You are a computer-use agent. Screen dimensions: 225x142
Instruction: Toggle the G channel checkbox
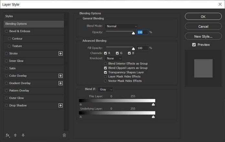tap(117, 53)
